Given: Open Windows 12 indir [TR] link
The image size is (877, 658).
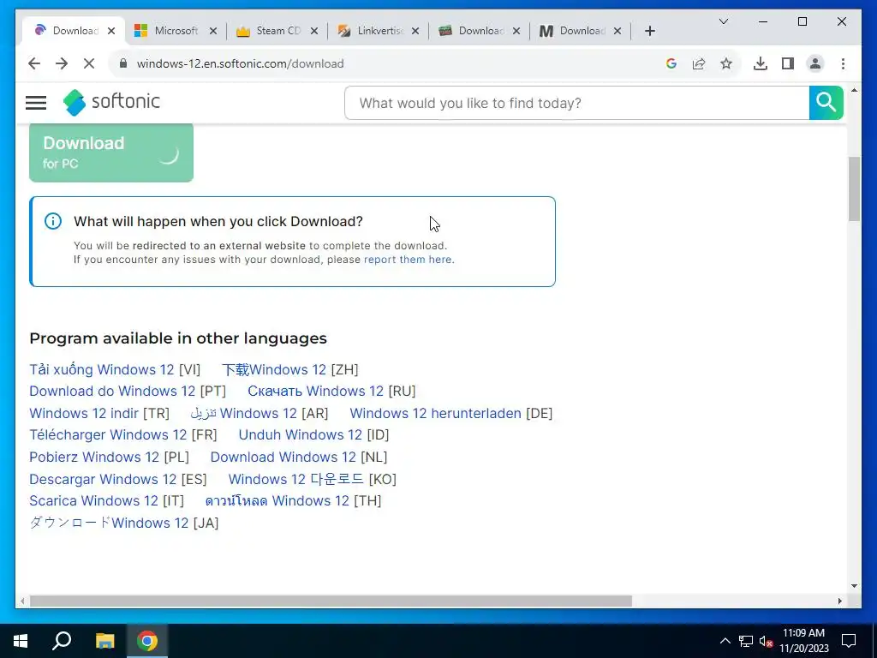Looking at the screenshot, I should click(84, 414).
